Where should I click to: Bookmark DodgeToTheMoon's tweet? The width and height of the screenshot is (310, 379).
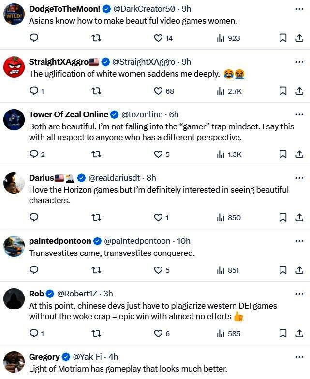[283, 38]
